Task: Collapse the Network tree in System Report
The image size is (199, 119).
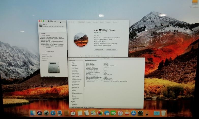Action: coord(70,101)
